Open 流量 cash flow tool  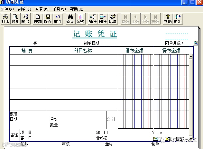(113, 19)
